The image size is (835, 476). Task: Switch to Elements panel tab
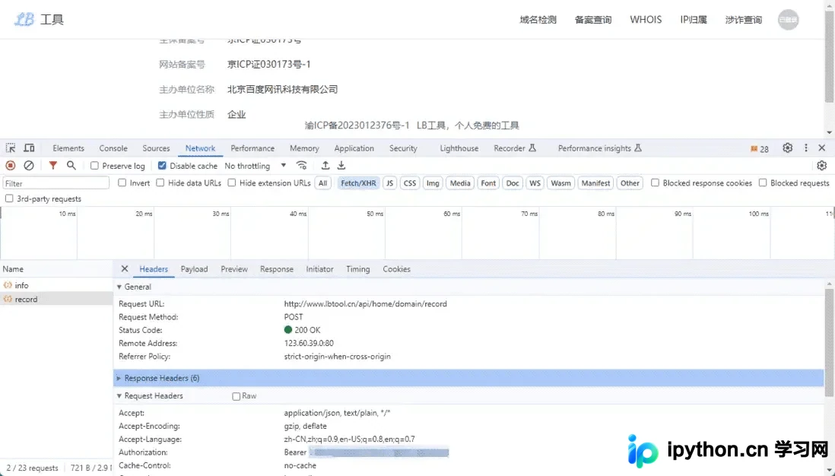(68, 148)
